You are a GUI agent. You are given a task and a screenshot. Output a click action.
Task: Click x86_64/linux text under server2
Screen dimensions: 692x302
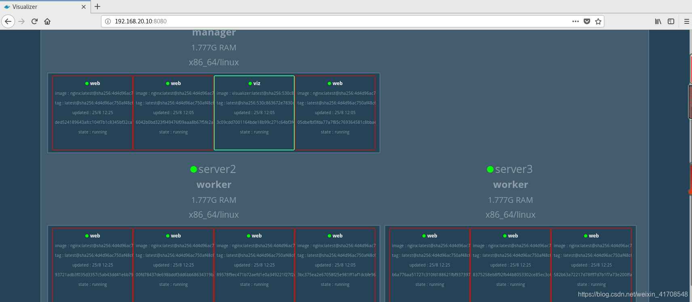tap(214, 215)
